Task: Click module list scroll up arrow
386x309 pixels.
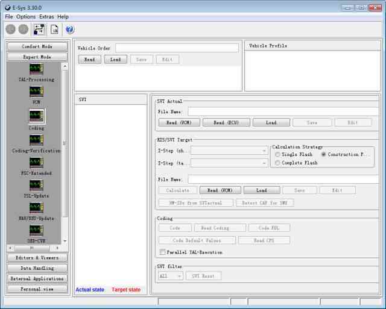Action: click(65, 66)
